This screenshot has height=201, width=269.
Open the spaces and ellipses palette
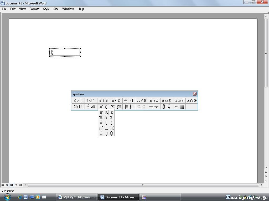point(91,100)
